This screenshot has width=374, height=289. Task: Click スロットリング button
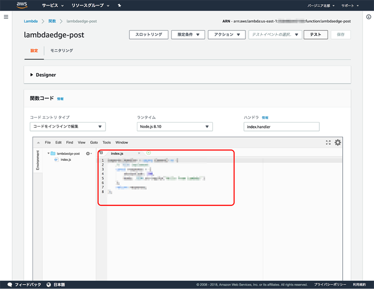click(149, 35)
